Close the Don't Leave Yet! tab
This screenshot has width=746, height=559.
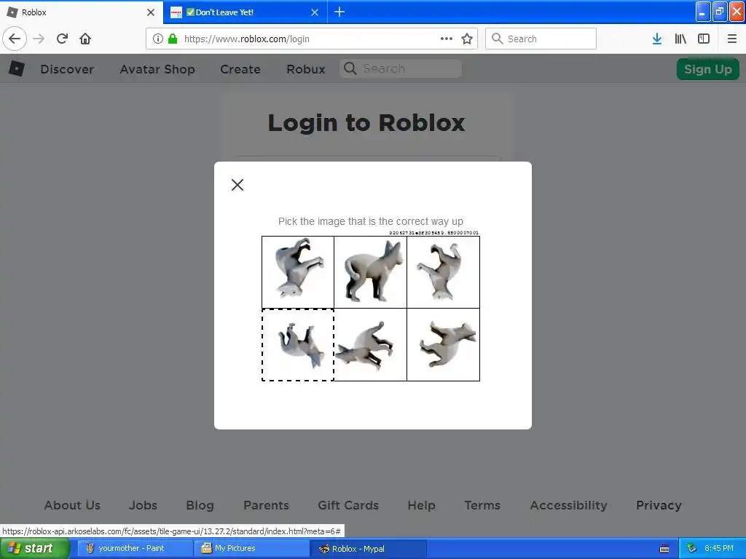(x=315, y=12)
